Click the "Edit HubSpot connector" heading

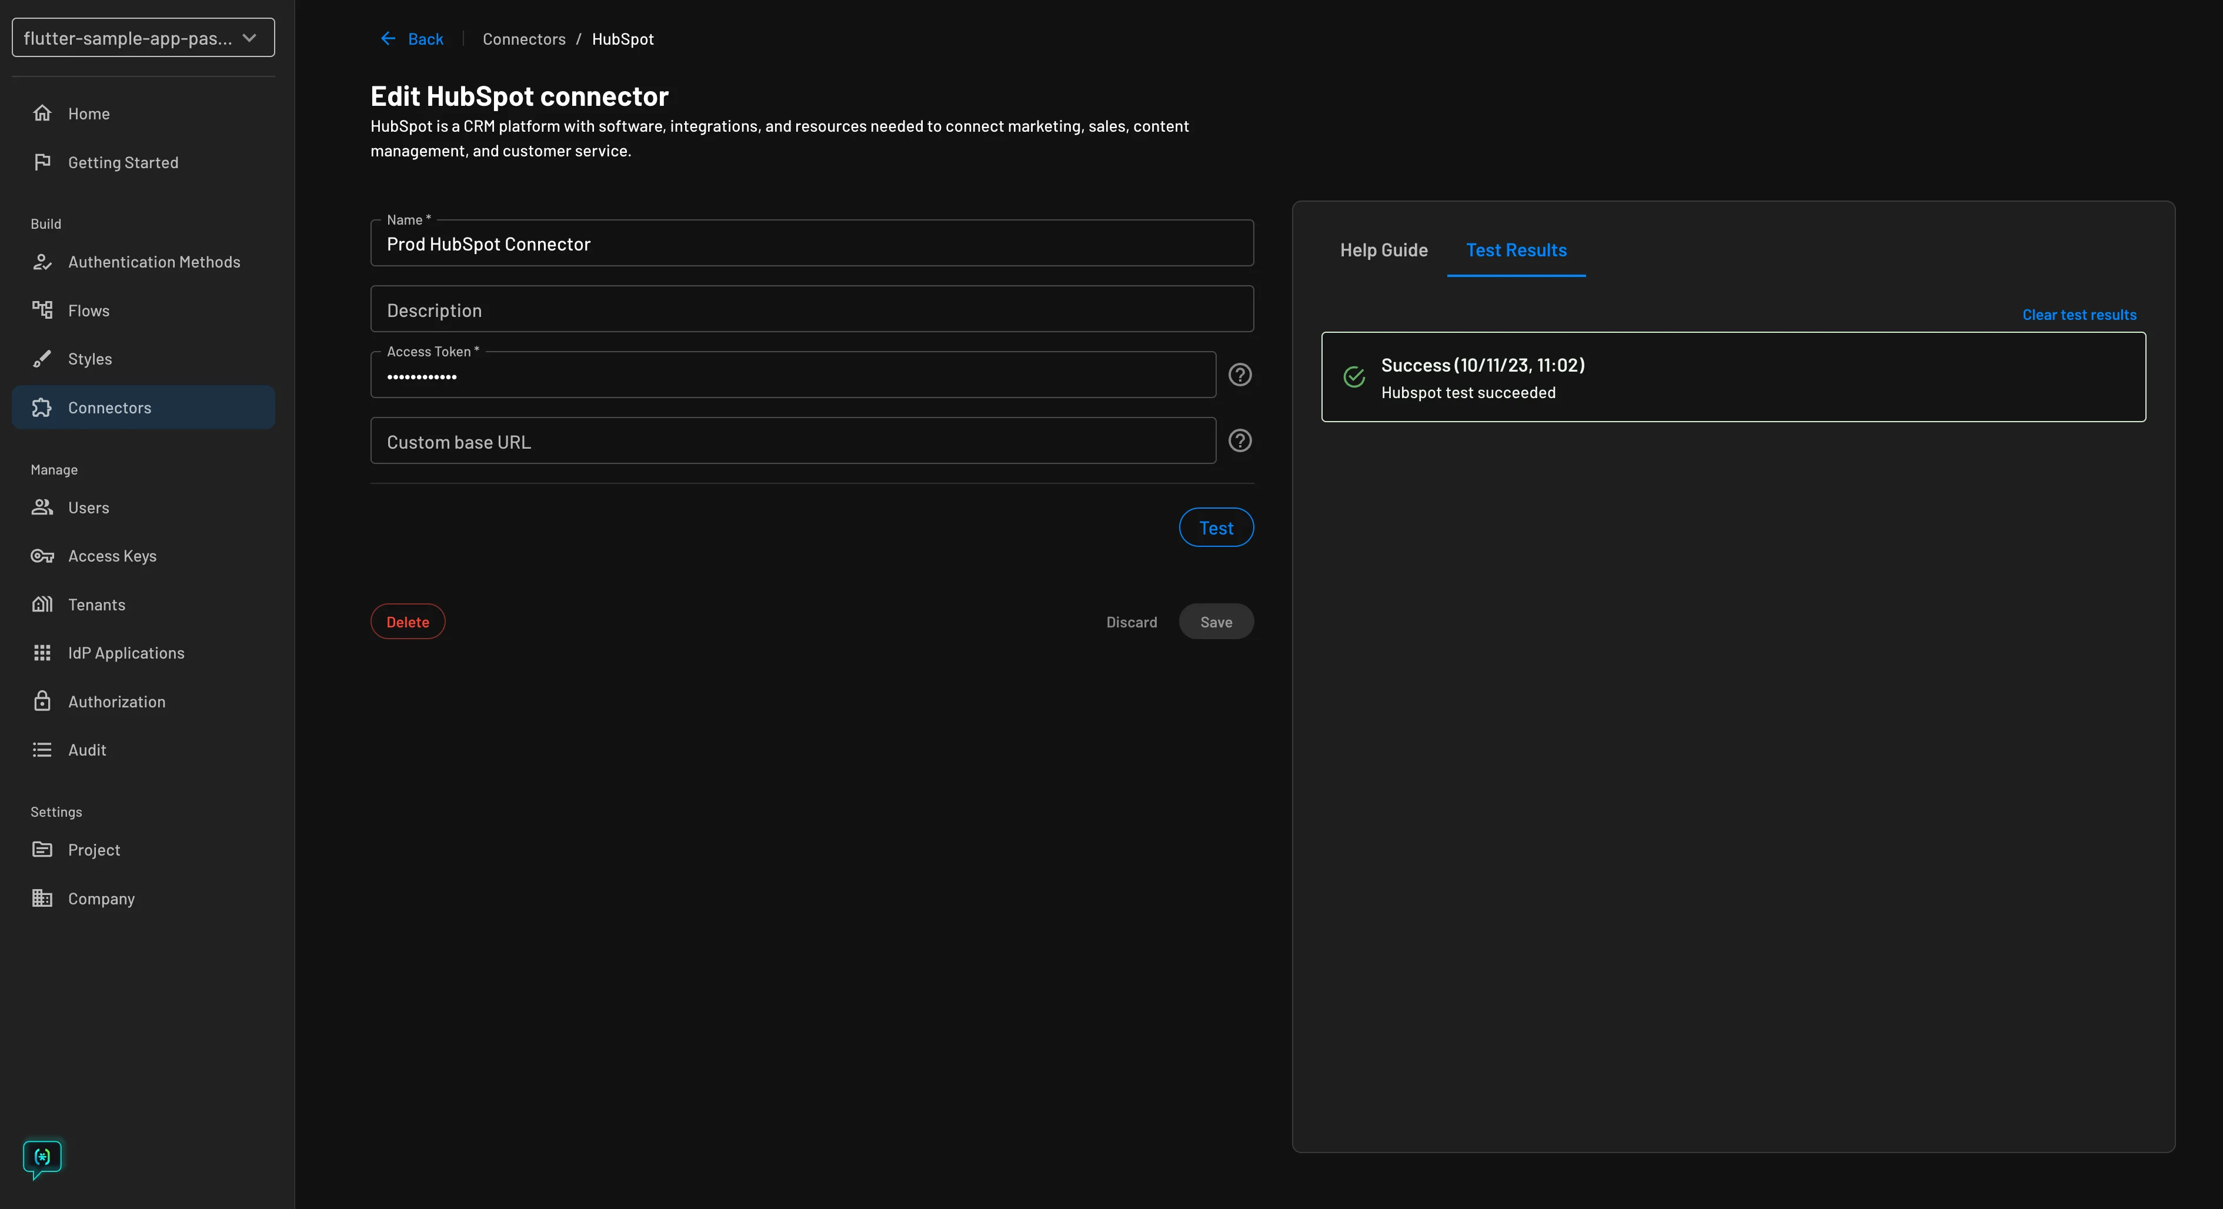coord(519,96)
